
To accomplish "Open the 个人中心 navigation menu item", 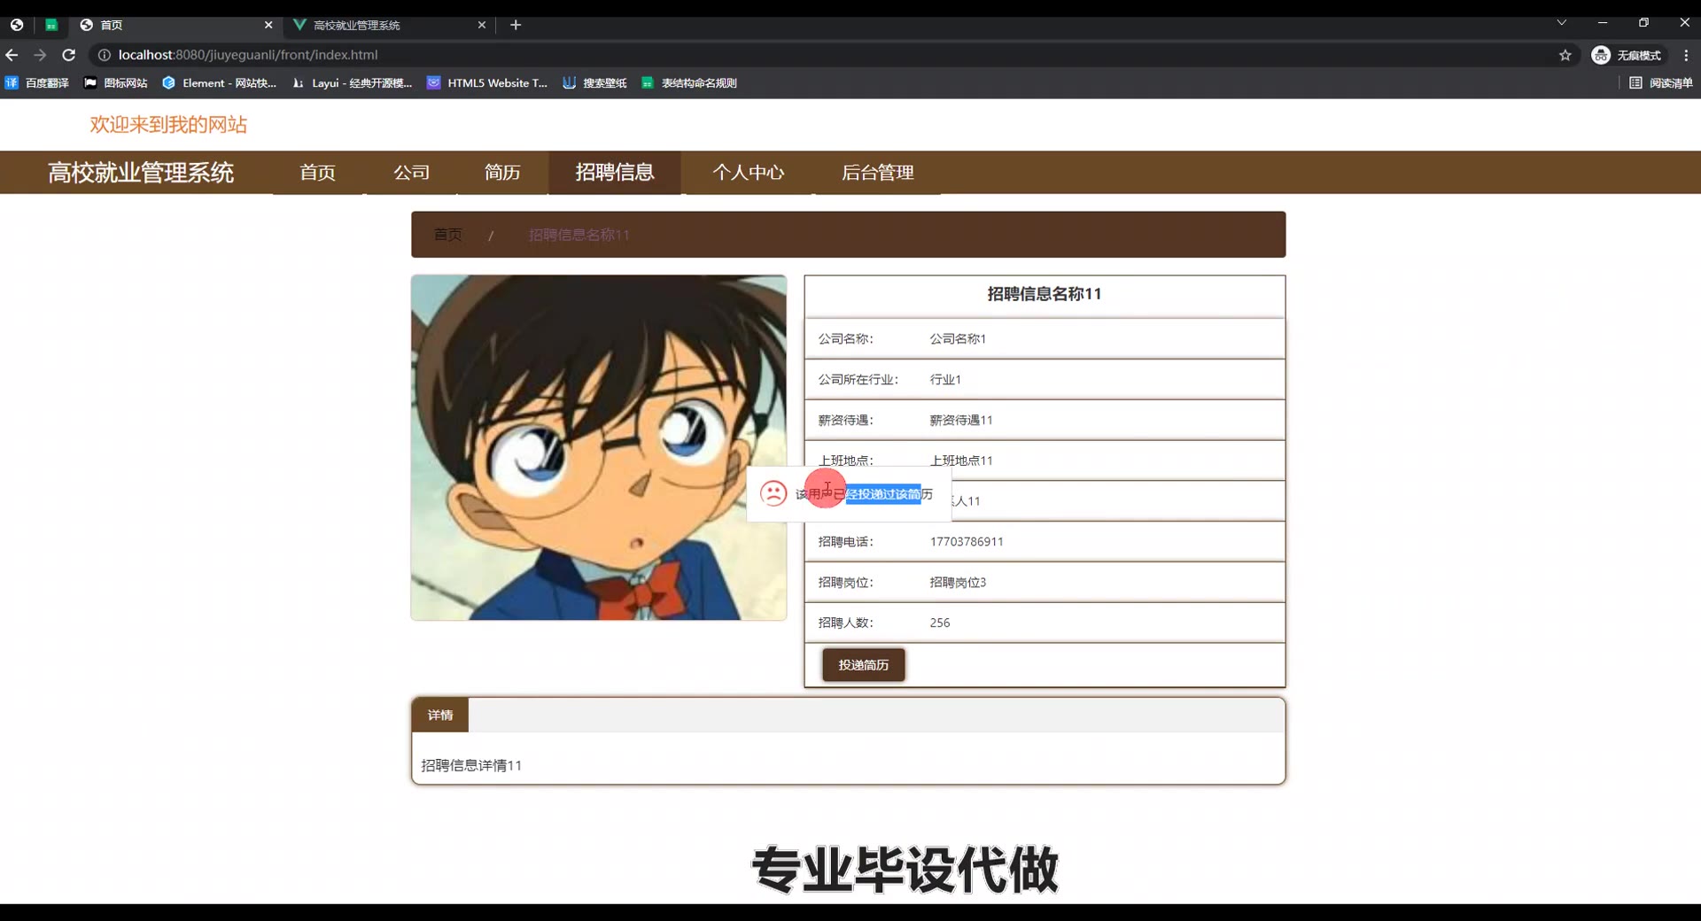I will pyautogui.click(x=749, y=173).
